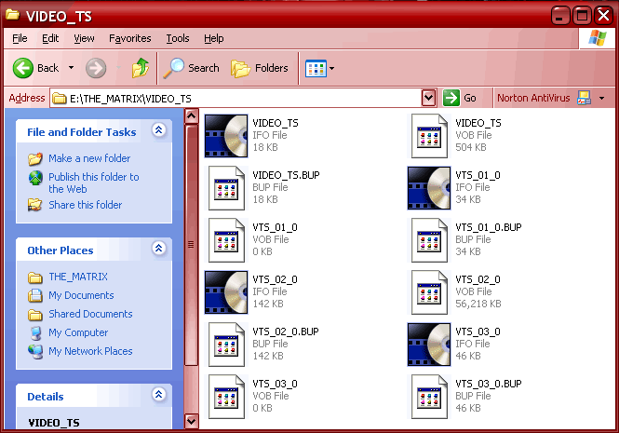The height and width of the screenshot is (433, 619).
Task: Open My Documents link
Action: (81, 295)
